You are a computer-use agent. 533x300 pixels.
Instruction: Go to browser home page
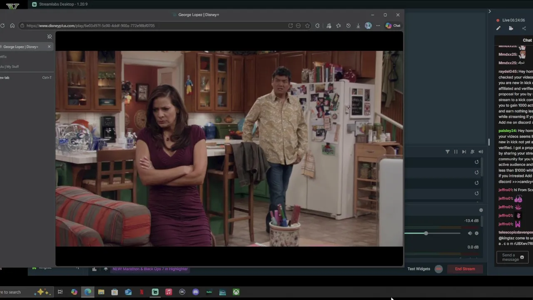(x=12, y=26)
